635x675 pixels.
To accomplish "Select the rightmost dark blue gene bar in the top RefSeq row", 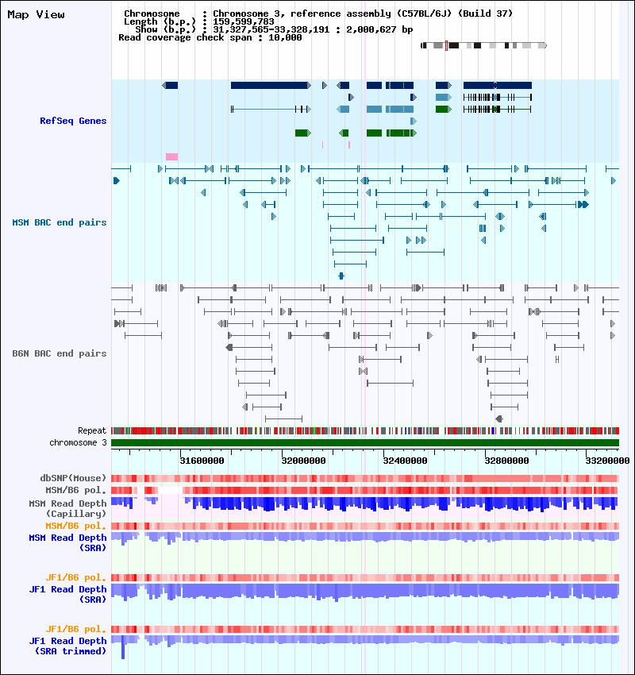I will click(x=498, y=86).
